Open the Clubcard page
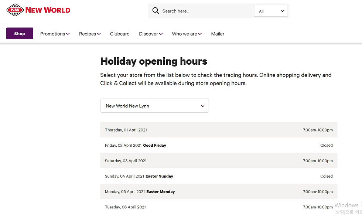 point(120,34)
